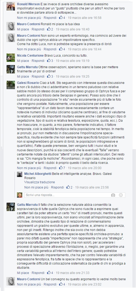Screen dimensions: 136x291
Task: Click the camera icon in the reply box
Action: (113, 195)
